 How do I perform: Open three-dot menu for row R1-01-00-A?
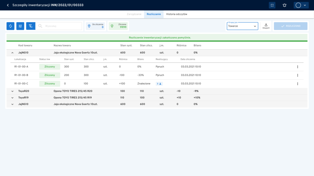(x=297, y=67)
